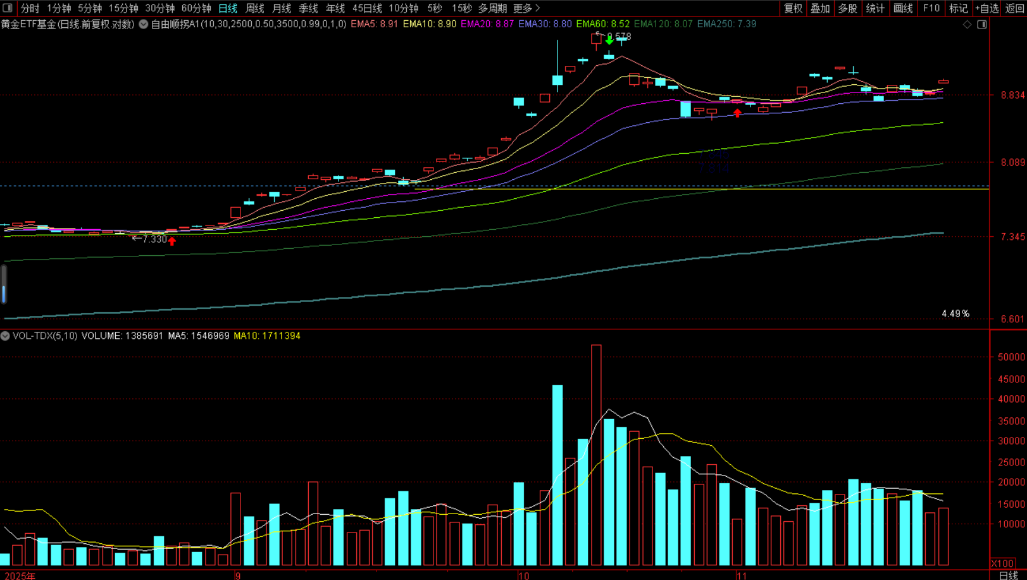Screen dimensions: 1027x580
Task: Select the 5秒 period tab
Action: [435, 8]
